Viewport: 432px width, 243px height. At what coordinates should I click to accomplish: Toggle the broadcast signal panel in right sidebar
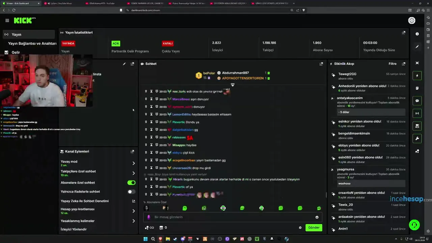tap(417, 113)
